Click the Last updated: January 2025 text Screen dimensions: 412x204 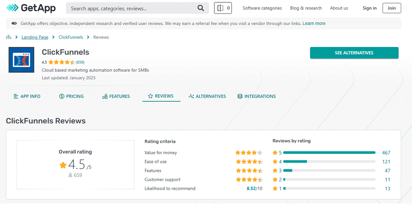tap(68, 78)
